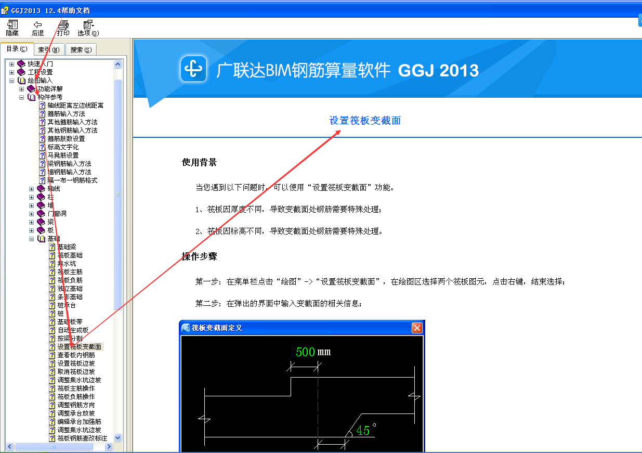Image resolution: width=642 pixels, height=453 pixels.
Task: Click the topic page icon for 马凳筋设置
Action: pos(42,156)
